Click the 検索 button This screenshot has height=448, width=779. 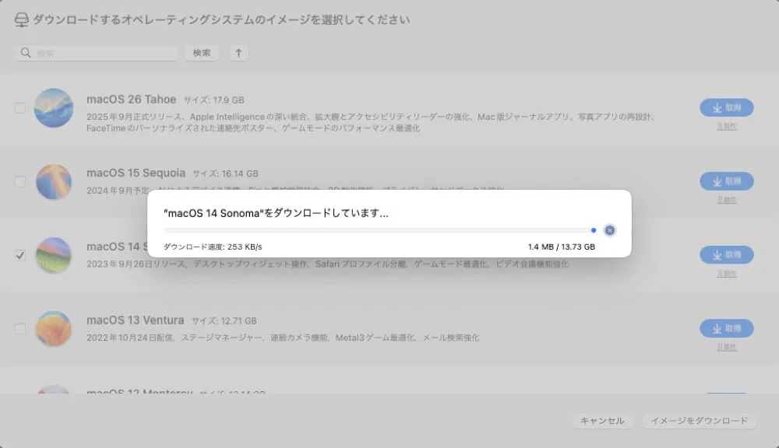point(202,53)
